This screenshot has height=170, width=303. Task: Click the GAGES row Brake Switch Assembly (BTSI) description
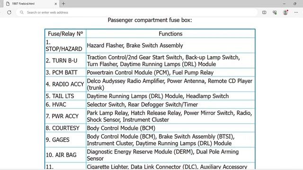170,140
